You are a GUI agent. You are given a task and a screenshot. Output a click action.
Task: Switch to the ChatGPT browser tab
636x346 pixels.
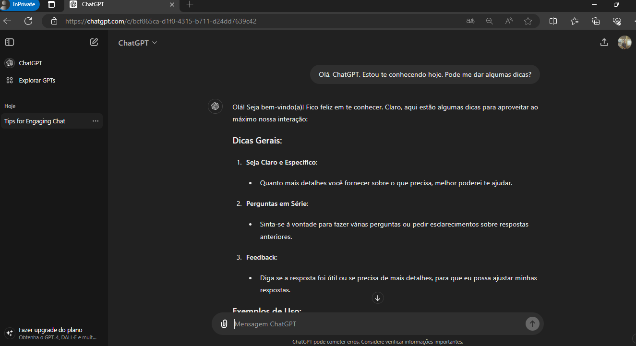[x=122, y=4]
